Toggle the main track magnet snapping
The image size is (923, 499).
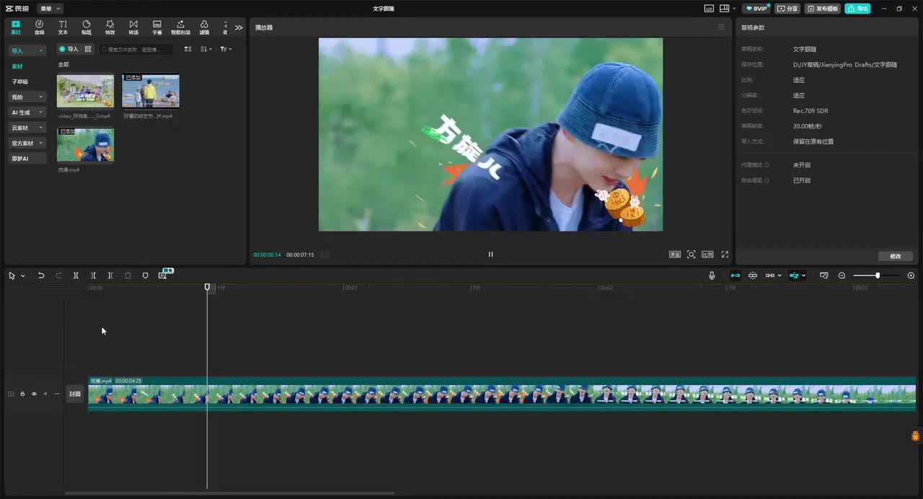point(735,275)
